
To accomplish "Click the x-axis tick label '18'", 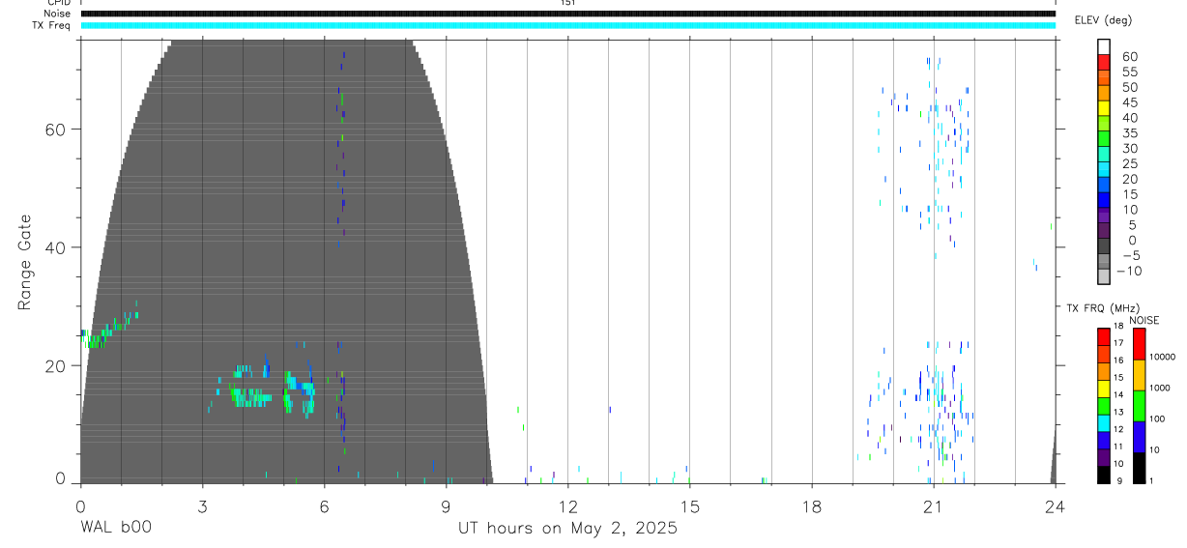I will [811, 505].
